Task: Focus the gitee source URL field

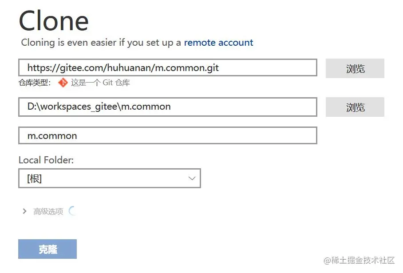Action: click(167, 68)
